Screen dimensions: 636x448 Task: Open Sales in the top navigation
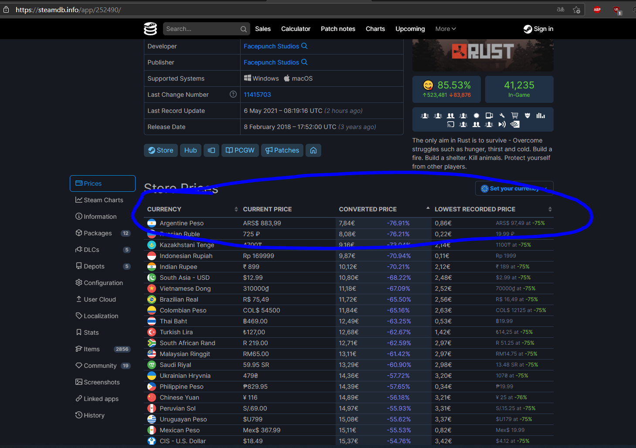coord(263,29)
